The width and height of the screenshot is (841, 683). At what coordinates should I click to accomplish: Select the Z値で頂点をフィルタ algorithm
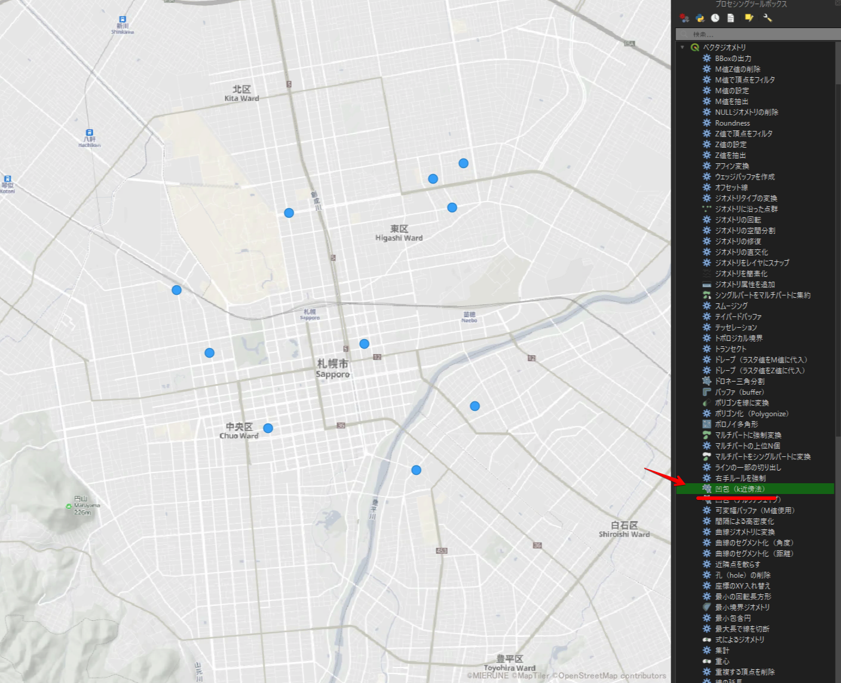pyautogui.click(x=744, y=133)
